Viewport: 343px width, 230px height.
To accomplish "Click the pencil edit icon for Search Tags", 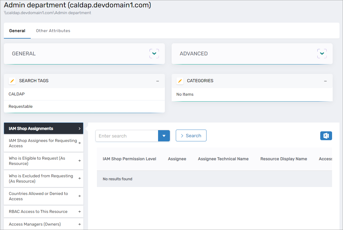I will pos(12,81).
